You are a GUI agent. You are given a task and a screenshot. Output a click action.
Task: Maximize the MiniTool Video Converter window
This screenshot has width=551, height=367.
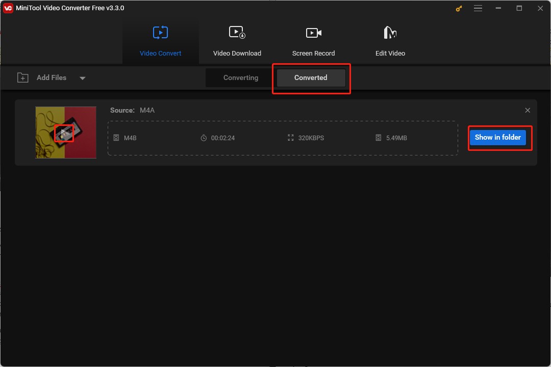click(x=519, y=8)
